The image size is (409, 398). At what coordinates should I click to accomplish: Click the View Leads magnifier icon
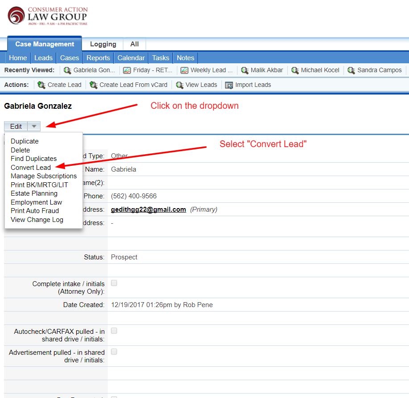pyautogui.click(x=180, y=85)
